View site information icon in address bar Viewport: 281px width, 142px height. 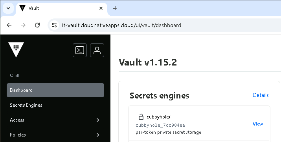tap(54, 25)
